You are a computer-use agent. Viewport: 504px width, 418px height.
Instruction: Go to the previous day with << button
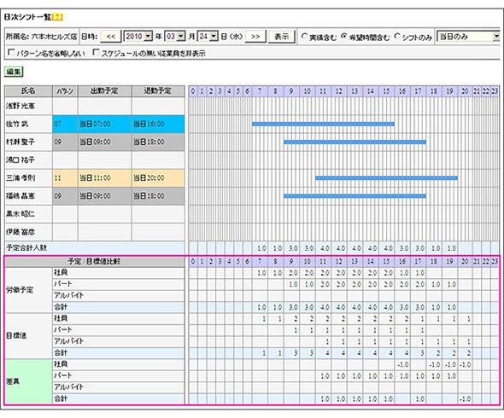110,37
